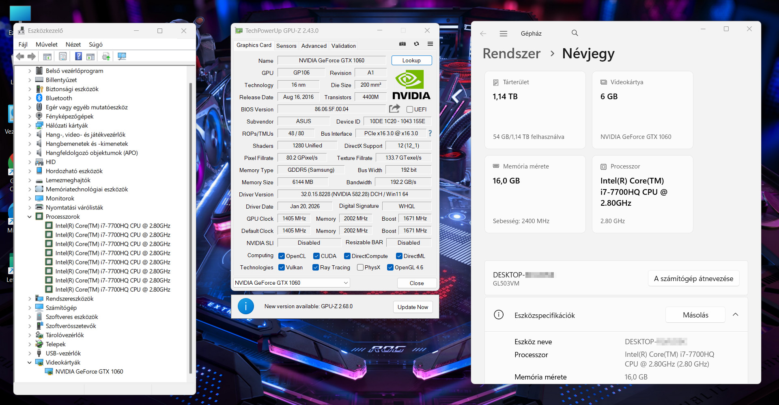Go to Rendszer via the breadcrumb link
The height and width of the screenshot is (405, 779).
tap(512, 53)
